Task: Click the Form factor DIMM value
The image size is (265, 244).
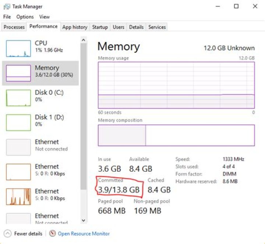Action: 229,174
